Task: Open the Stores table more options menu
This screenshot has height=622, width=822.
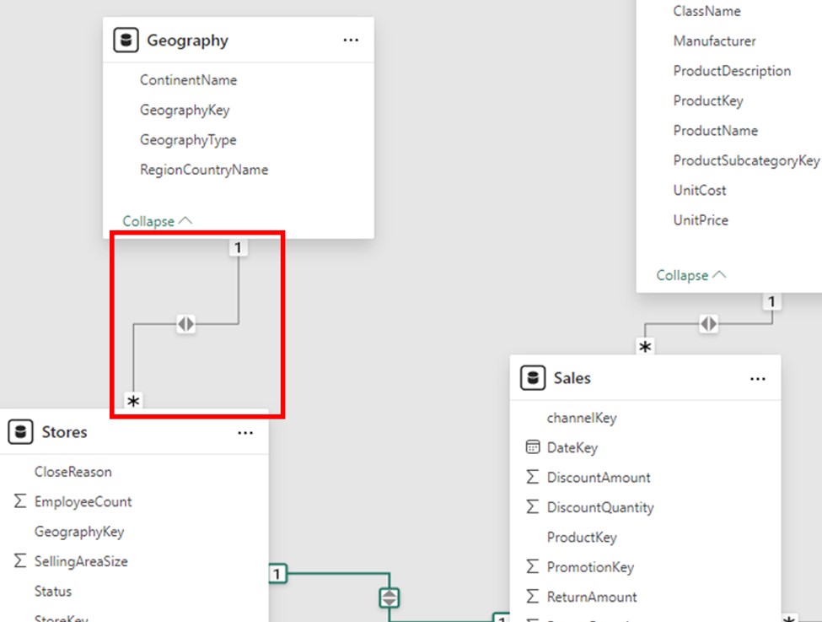Action: point(245,433)
